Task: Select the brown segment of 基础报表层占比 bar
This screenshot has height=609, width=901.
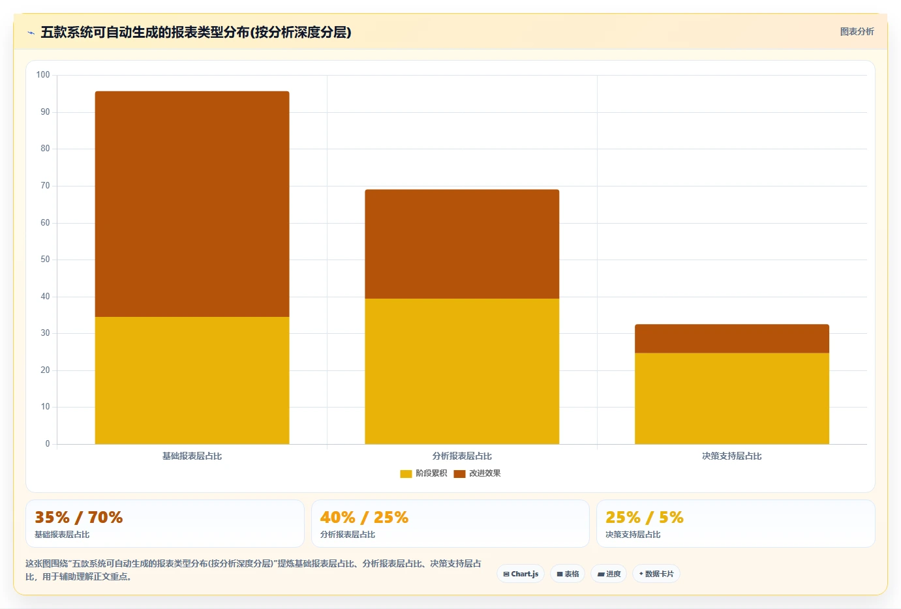Action: click(192, 204)
